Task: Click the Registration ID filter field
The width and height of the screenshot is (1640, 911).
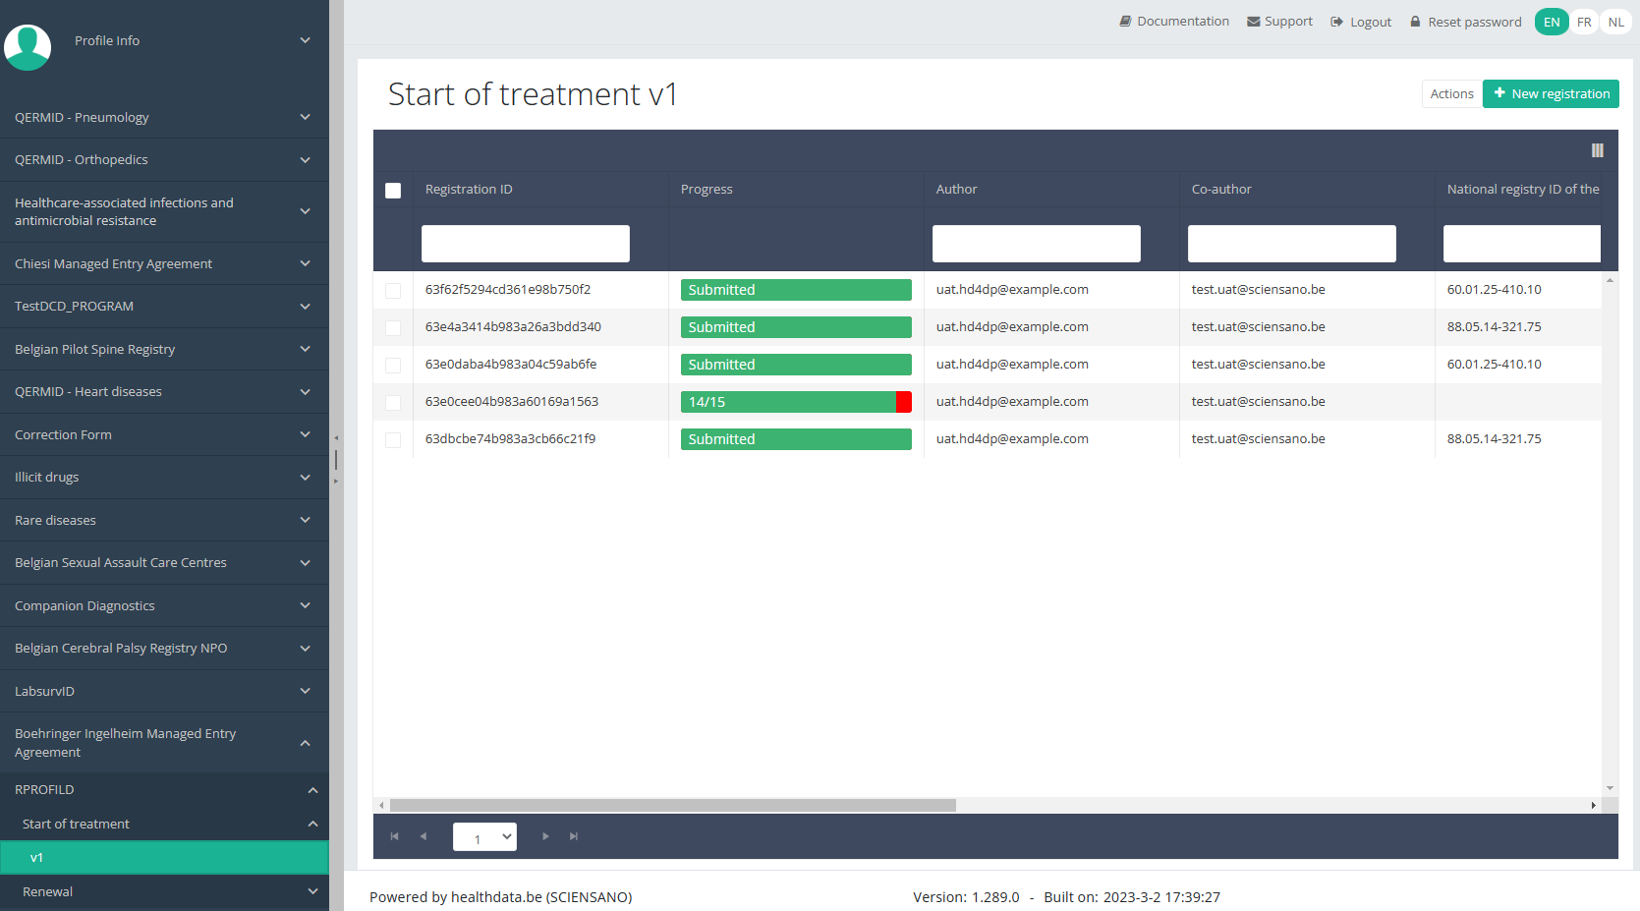Action: point(526,244)
